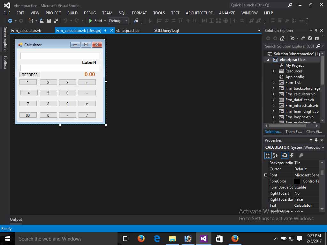Click the REFRESS button on the Calculator form
The image size is (327, 245).
click(30, 74)
